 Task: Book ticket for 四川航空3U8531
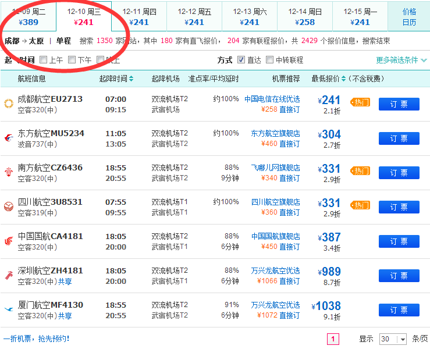tap(399, 207)
